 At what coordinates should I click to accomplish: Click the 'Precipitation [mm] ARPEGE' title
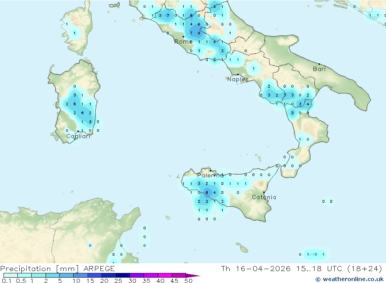coord(58,268)
